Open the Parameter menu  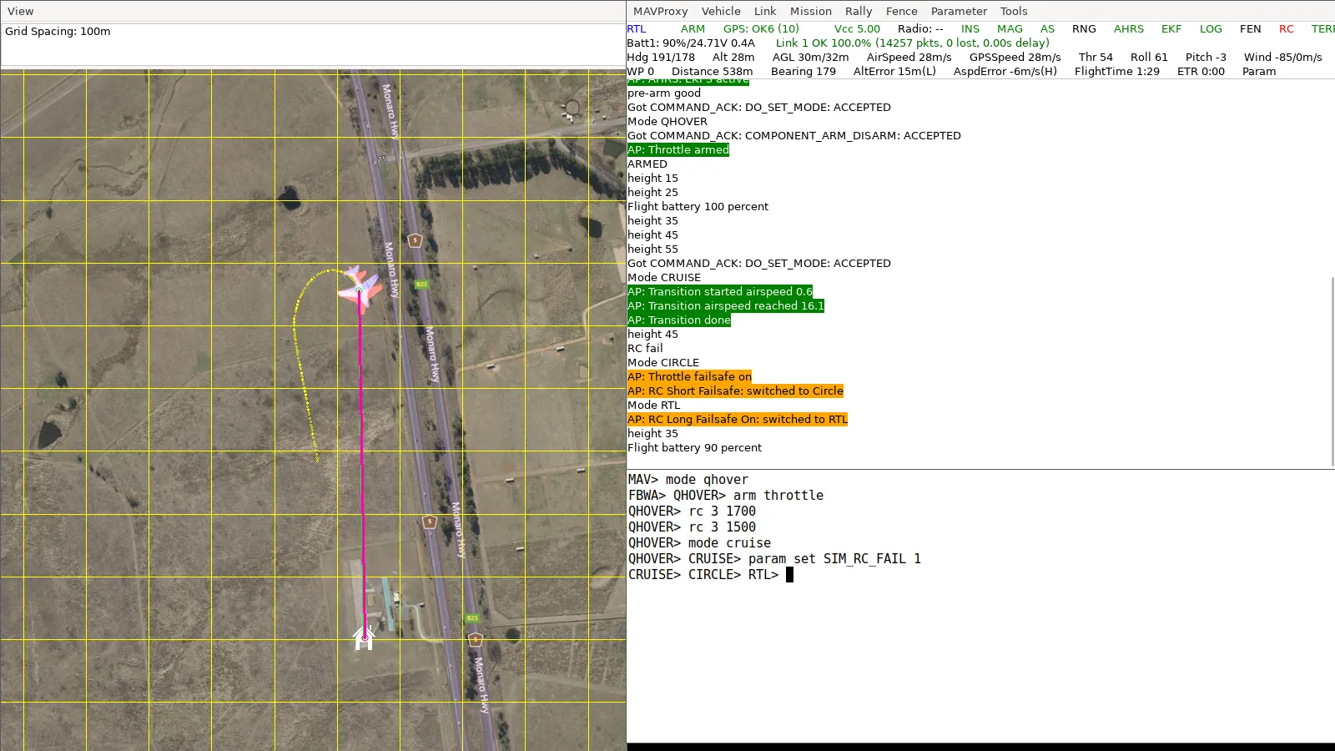(959, 11)
